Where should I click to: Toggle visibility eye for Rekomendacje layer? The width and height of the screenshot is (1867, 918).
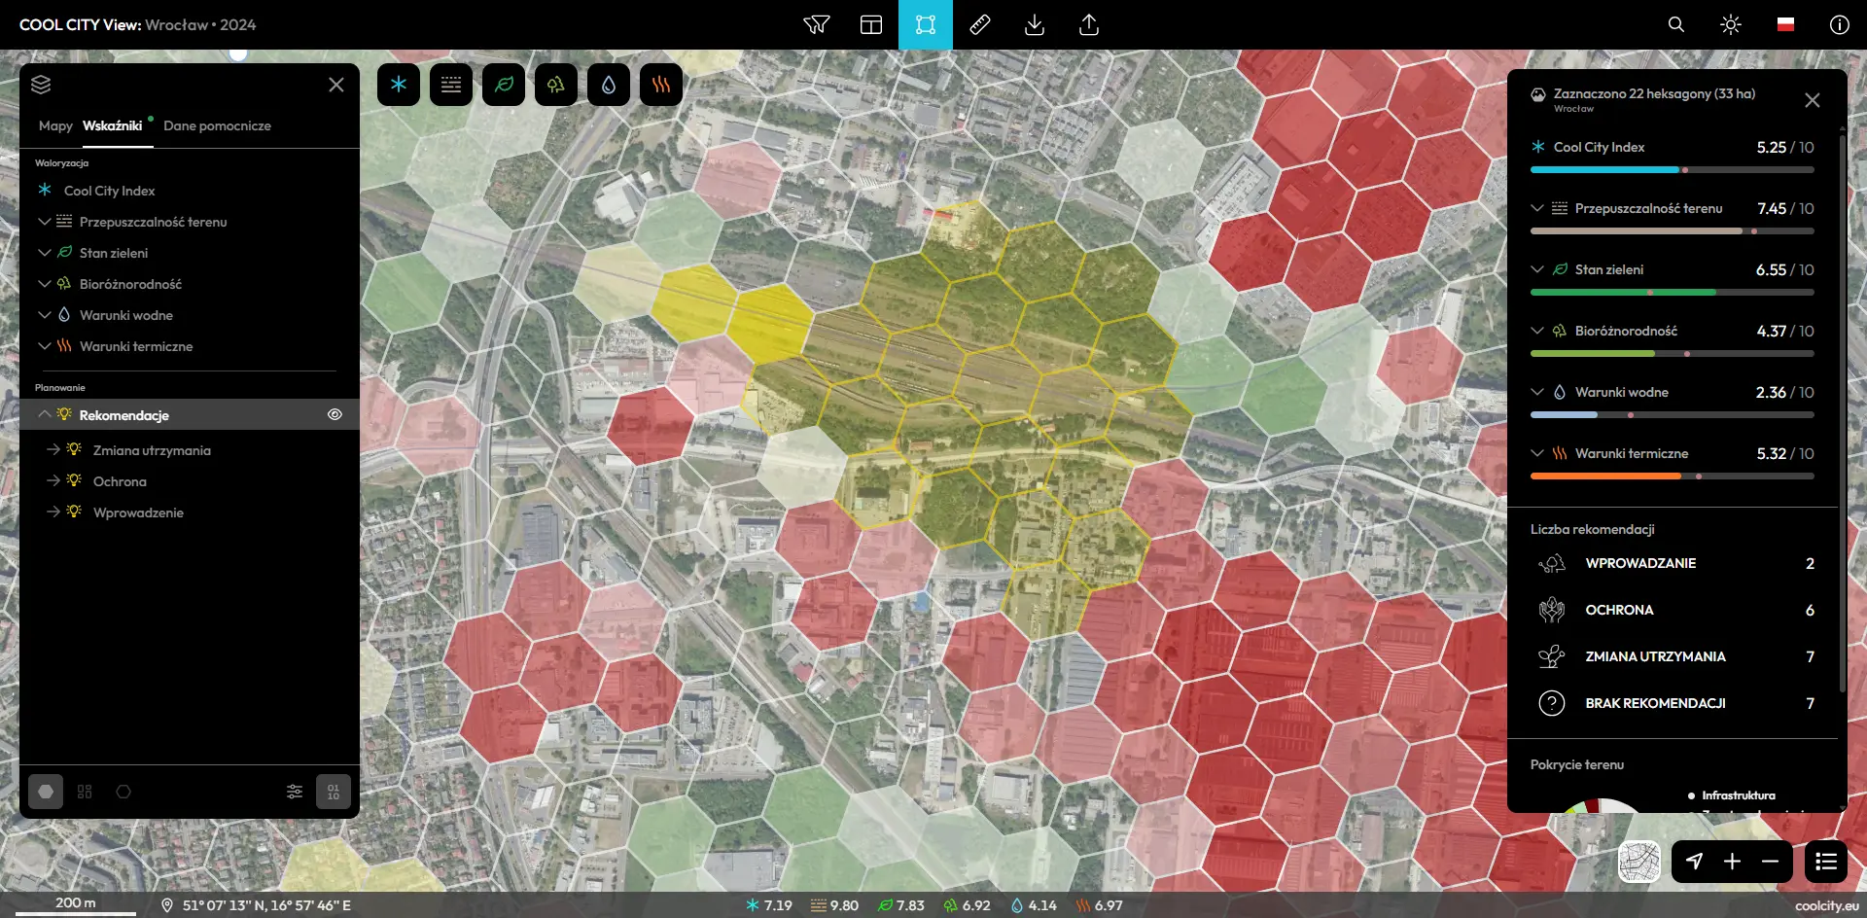click(335, 414)
